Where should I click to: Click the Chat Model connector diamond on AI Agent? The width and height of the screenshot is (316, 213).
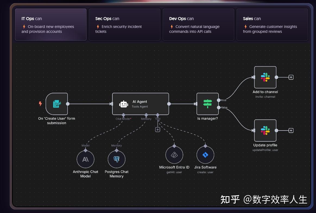(x=123, y=115)
